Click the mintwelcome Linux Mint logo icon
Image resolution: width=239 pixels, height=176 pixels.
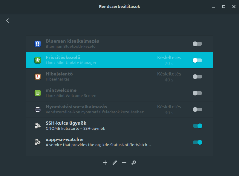click(38, 93)
